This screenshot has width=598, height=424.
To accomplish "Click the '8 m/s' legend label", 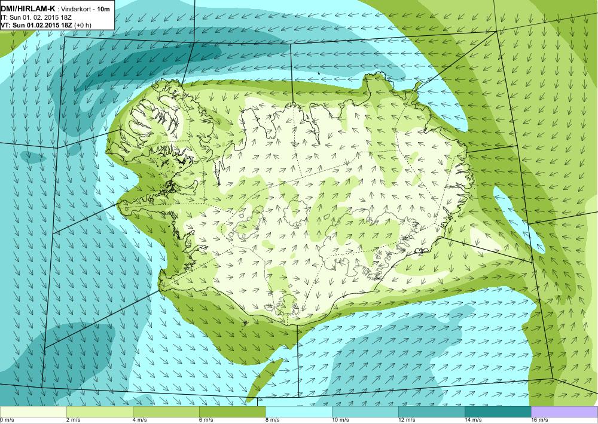I will [x=273, y=420].
